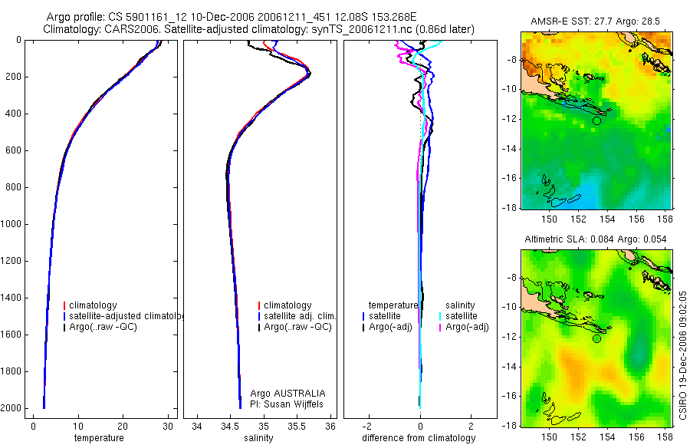690x445 pixels.
Task: Click the 2000 depth tick label
Action: 11,408
